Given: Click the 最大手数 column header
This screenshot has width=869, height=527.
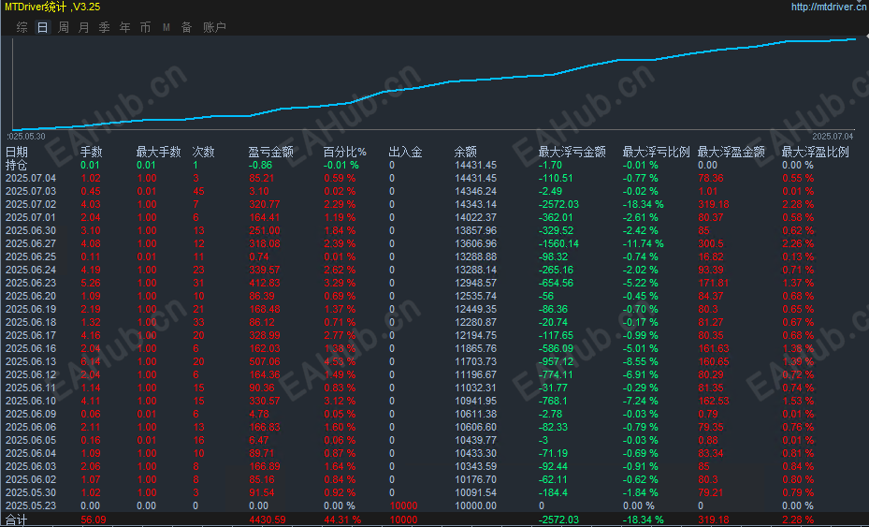Looking at the screenshot, I should [158, 152].
